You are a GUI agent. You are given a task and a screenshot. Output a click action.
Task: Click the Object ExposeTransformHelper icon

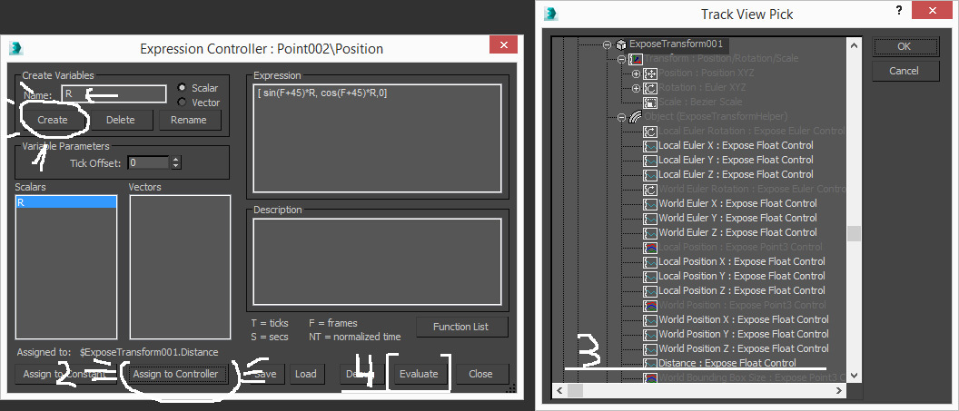(636, 117)
